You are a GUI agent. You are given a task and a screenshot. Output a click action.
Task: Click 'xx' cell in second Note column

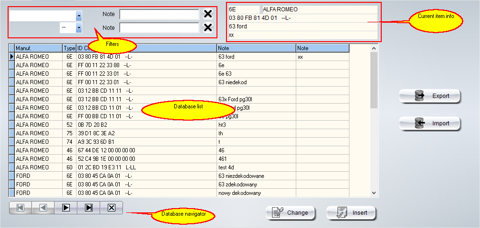(x=323, y=57)
